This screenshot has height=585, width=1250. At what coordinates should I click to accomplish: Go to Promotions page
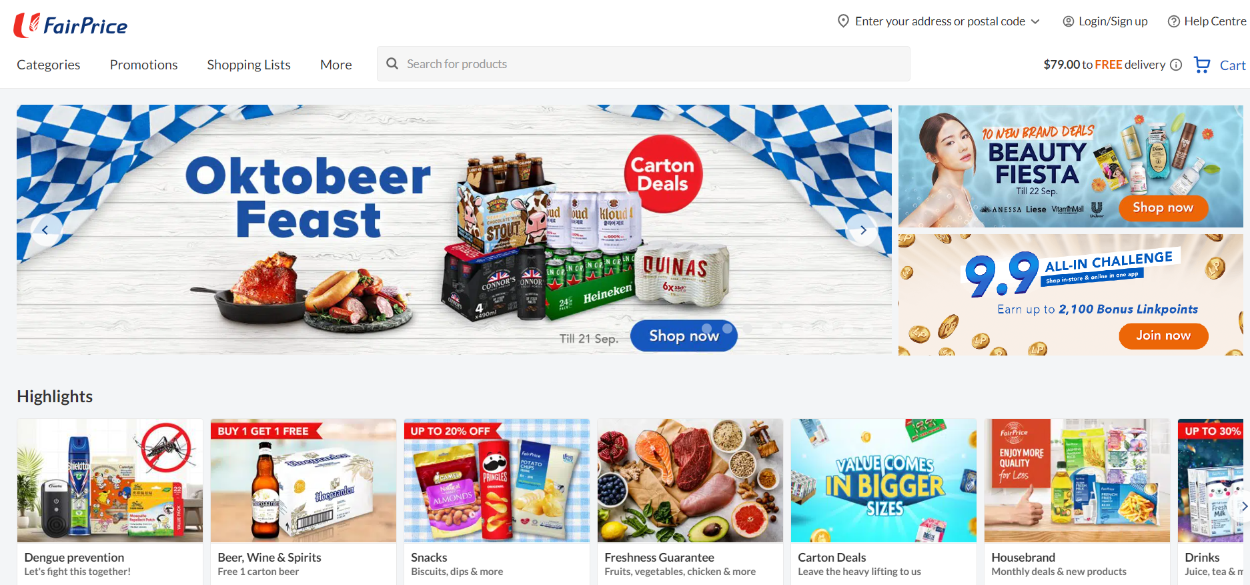coord(144,65)
